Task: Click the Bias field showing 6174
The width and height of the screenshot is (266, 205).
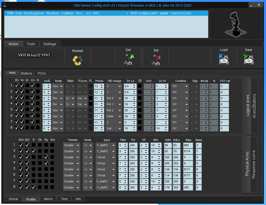Action: pyautogui.click(x=188, y=151)
